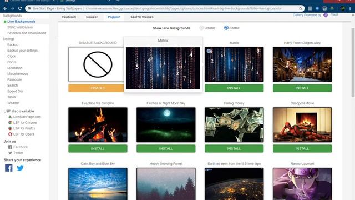Open Miscellaneous settings
Screen dimensions: 355x200
click(x=18, y=74)
